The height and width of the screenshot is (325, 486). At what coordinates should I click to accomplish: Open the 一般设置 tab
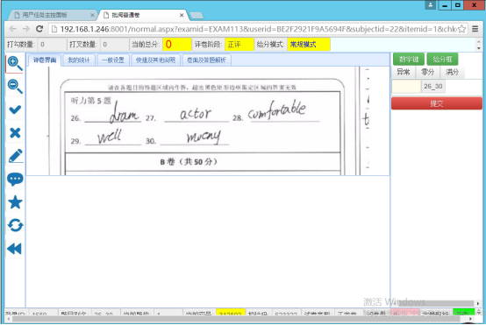[x=113, y=60]
